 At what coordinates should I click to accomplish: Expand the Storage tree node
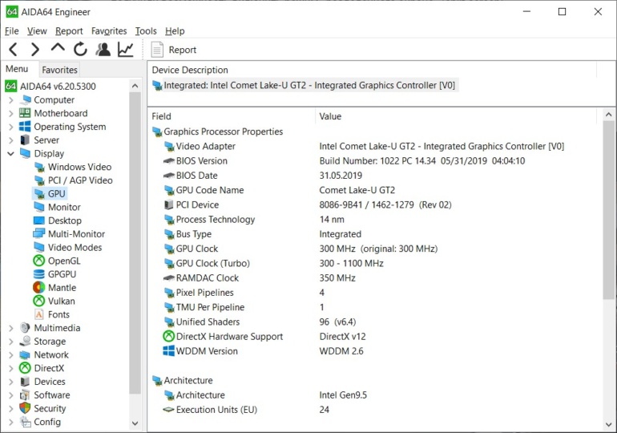coord(11,341)
